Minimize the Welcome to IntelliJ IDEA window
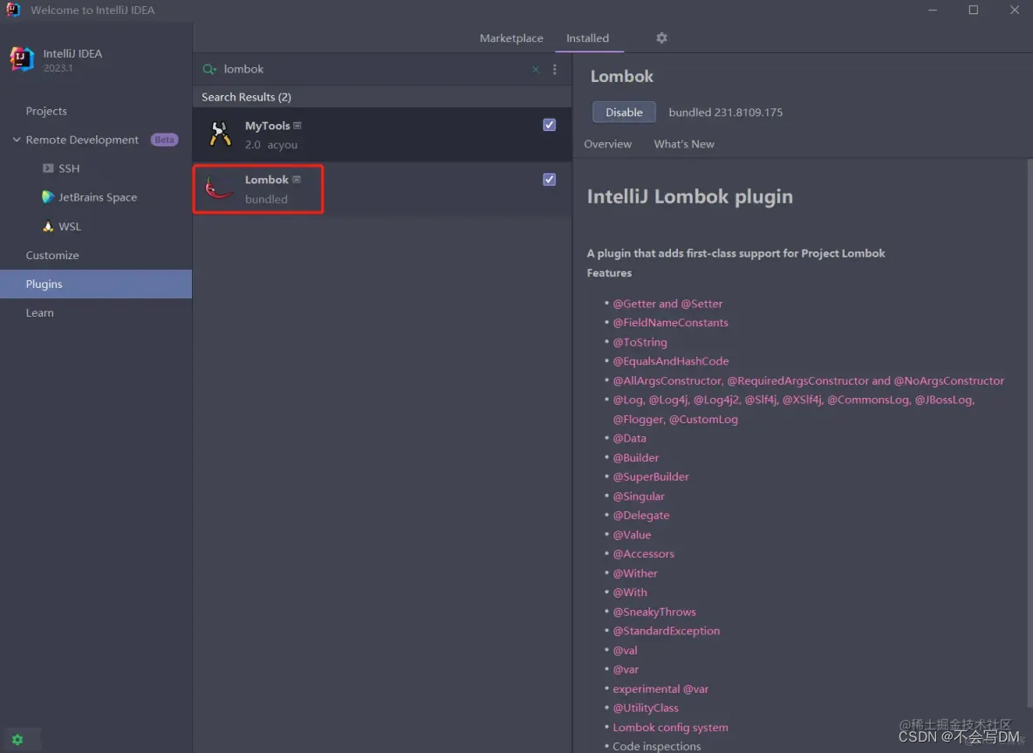Screen dimensions: 1033x753 point(932,10)
